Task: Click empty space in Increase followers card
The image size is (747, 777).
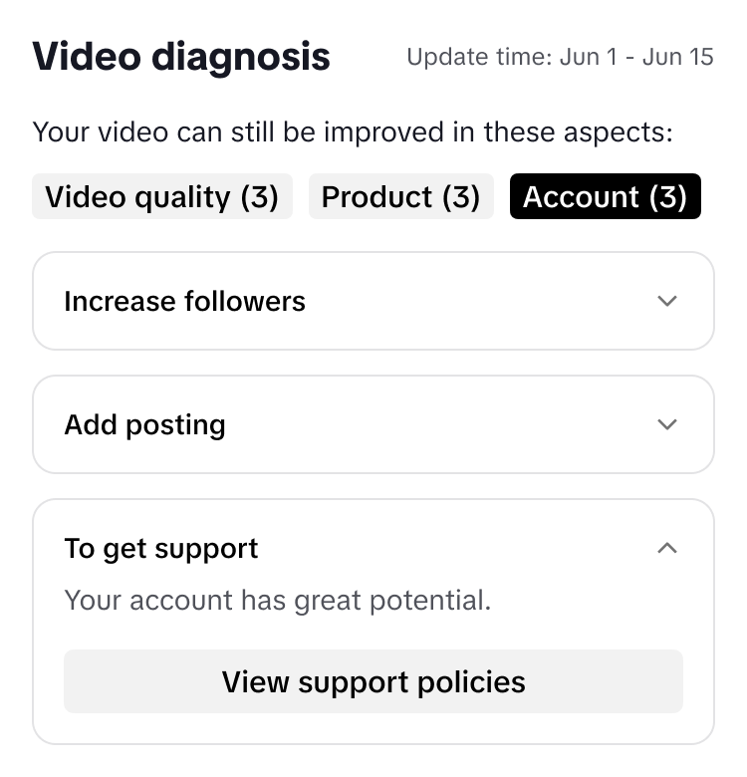Action: (x=478, y=301)
